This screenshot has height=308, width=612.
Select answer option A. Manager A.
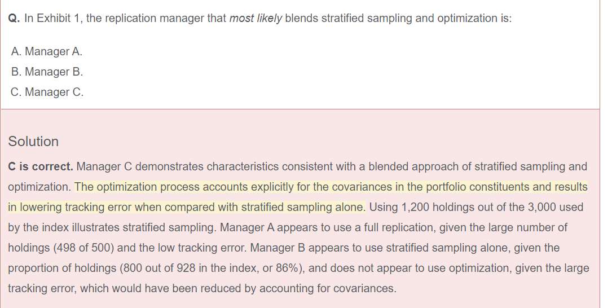[47, 51]
